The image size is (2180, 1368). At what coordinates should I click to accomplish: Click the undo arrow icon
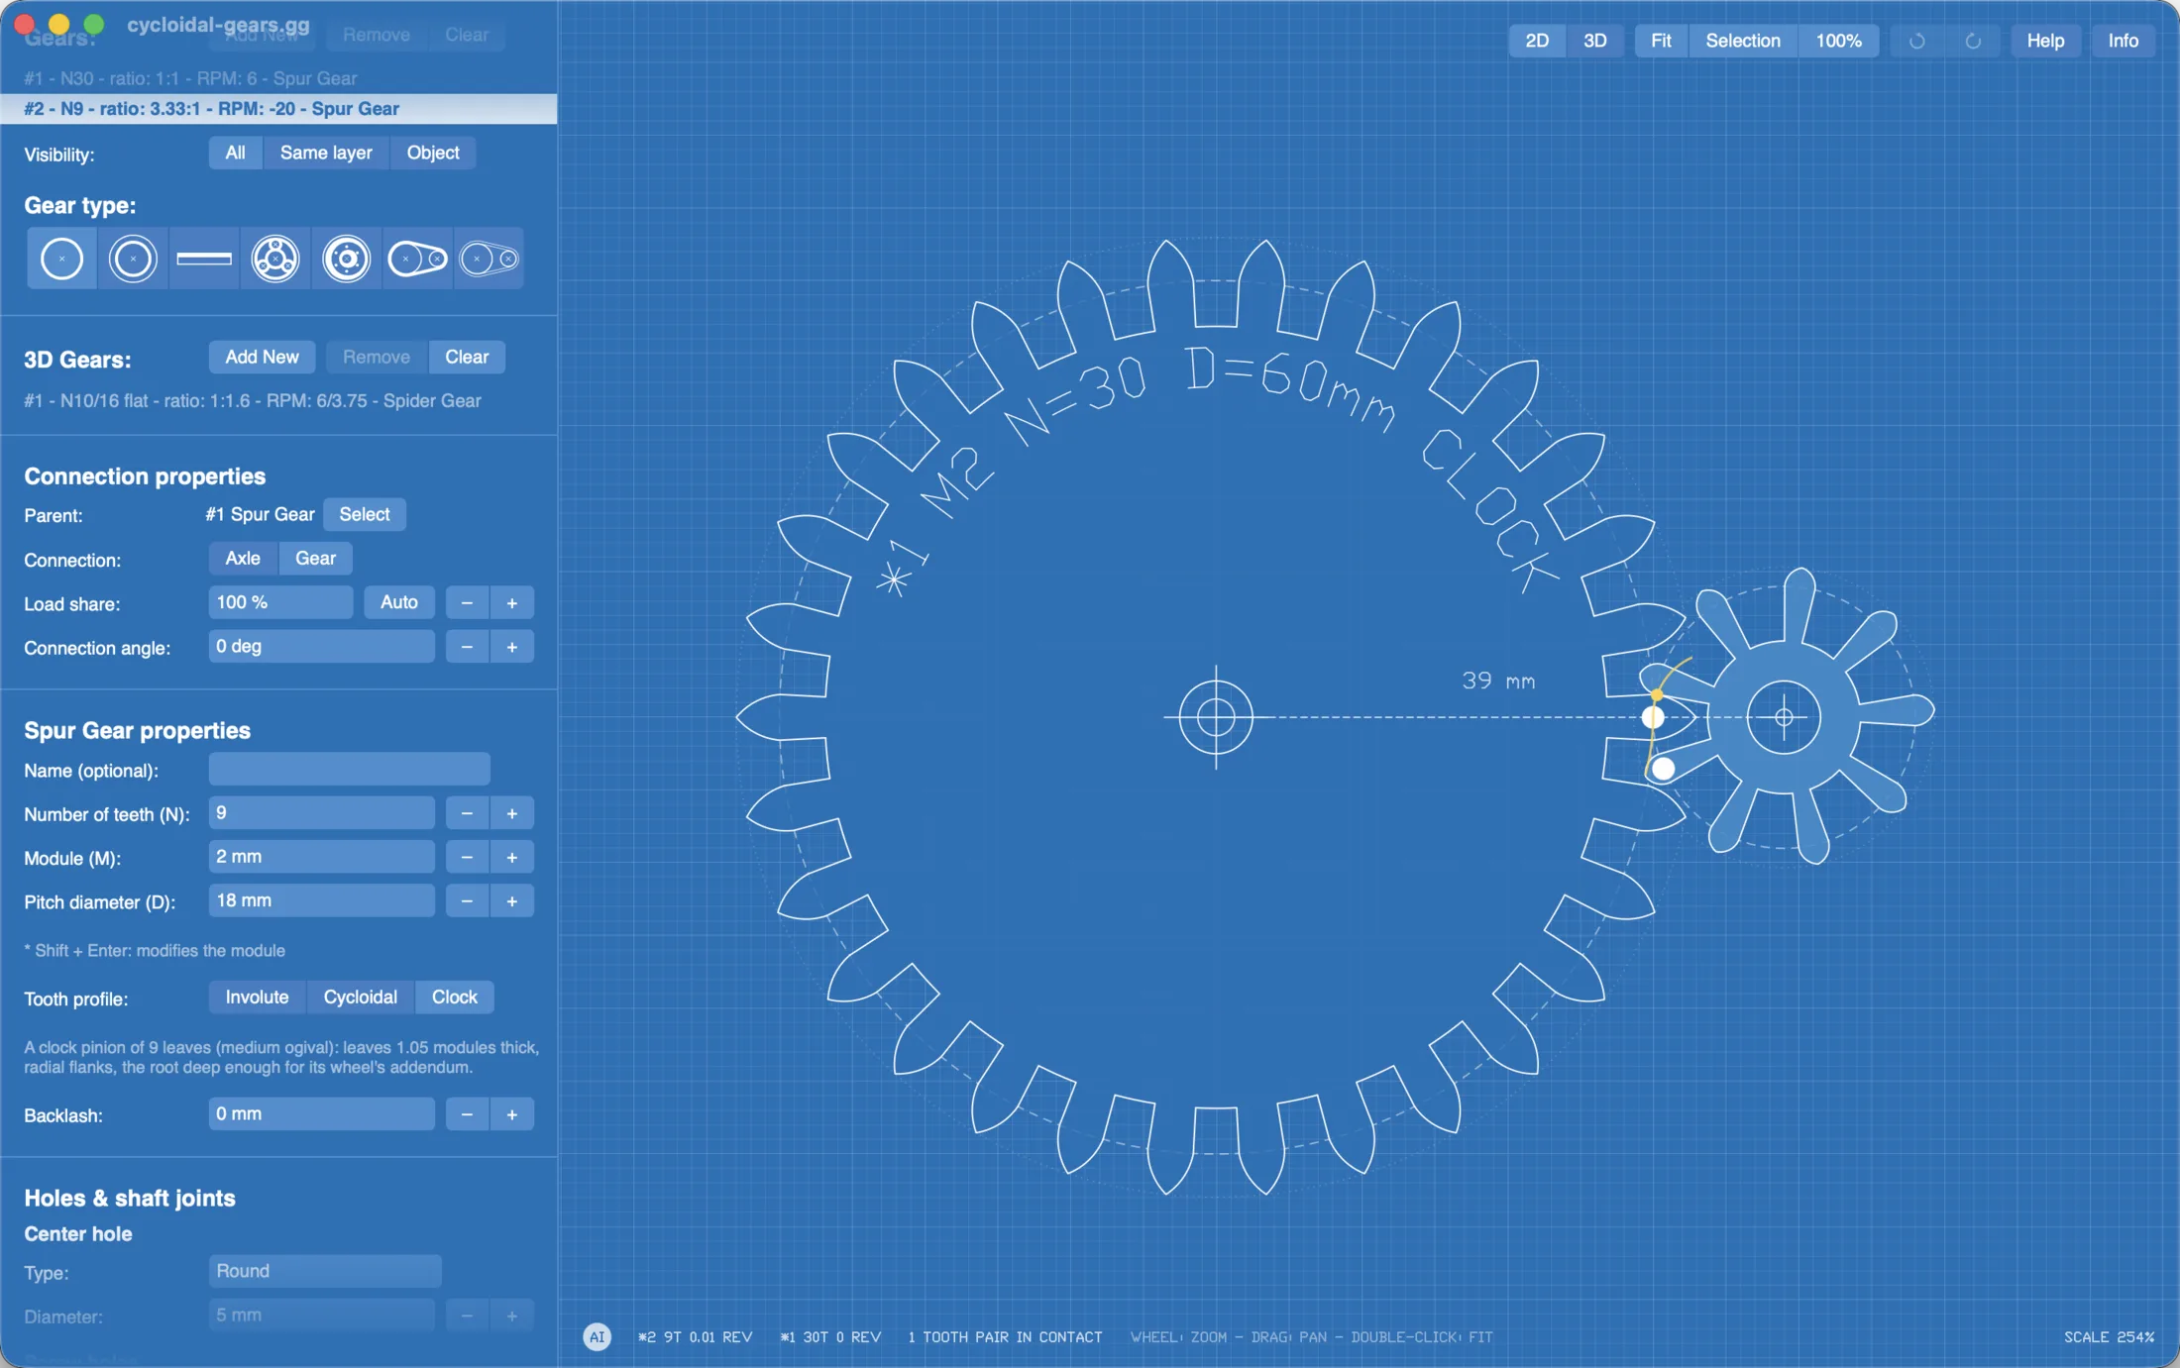point(1917,41)
